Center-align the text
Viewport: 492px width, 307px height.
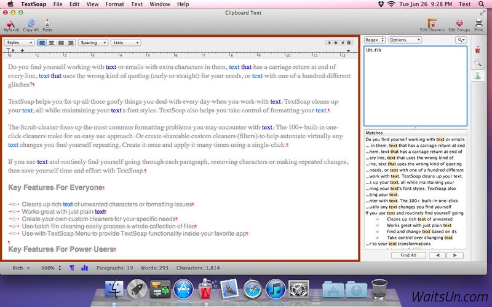pyautogui.click(x=52, y=42)
